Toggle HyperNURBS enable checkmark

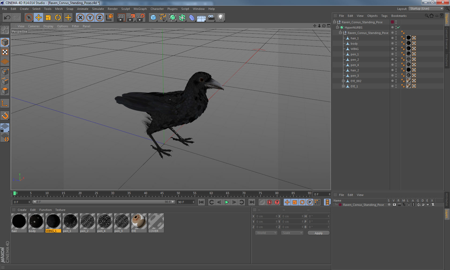click(x=399, y=27)
